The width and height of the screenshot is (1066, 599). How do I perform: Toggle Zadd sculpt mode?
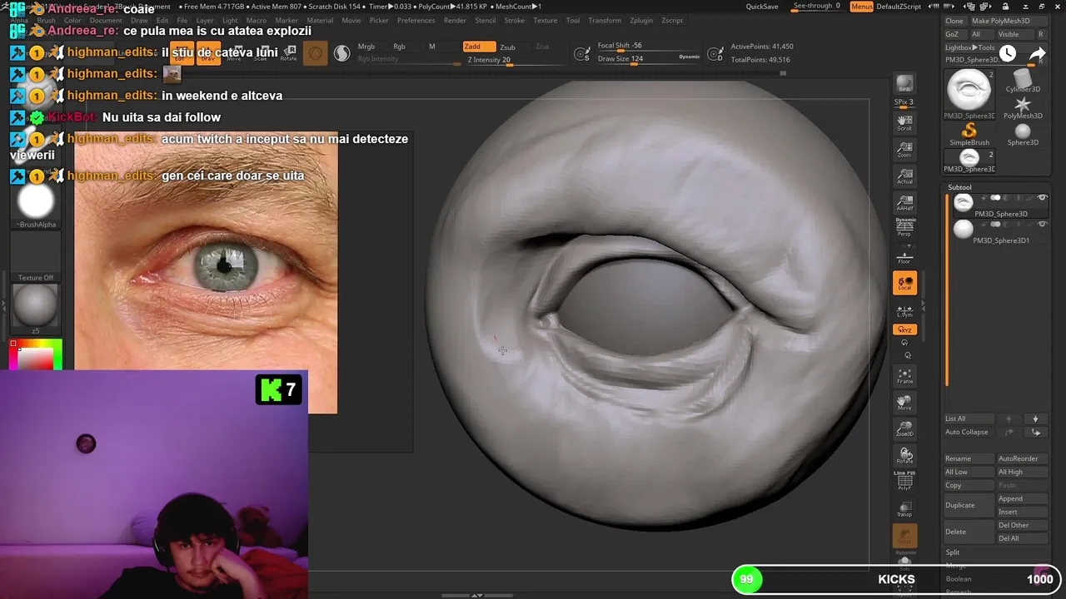point(479,47)
